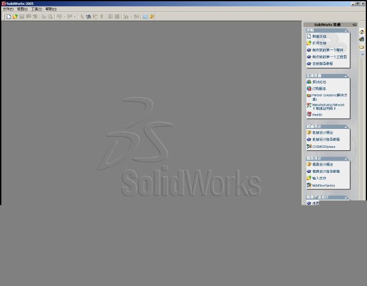This screenshot has width=367, height=286.
Task: Click the grayed-out Save toolbar icon
Action: click(22, 16)
